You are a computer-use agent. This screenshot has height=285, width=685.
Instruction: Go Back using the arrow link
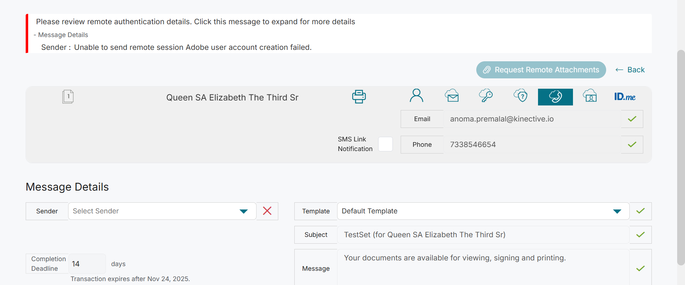pos(630,70)
